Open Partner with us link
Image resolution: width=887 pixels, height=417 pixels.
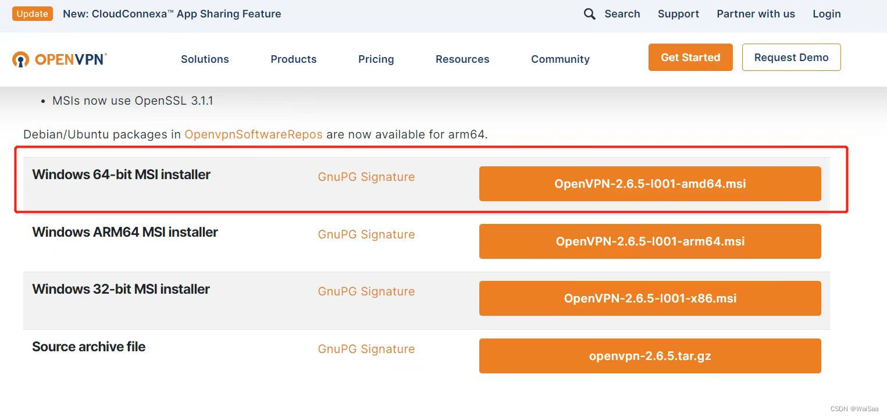coord(756,14)
